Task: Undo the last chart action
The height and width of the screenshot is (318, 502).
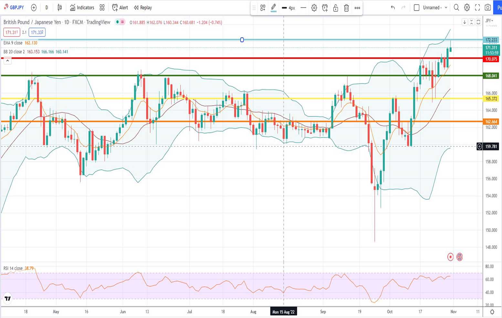Action: (x=393, y=7)
